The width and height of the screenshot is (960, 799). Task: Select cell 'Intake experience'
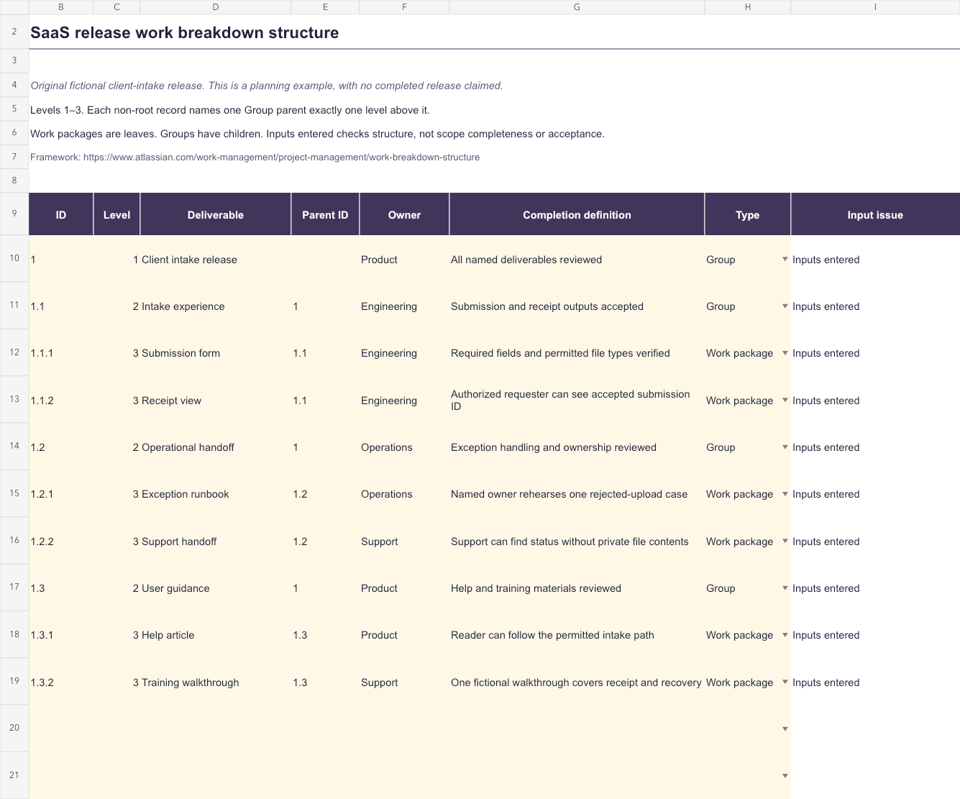tap(216, 306)
